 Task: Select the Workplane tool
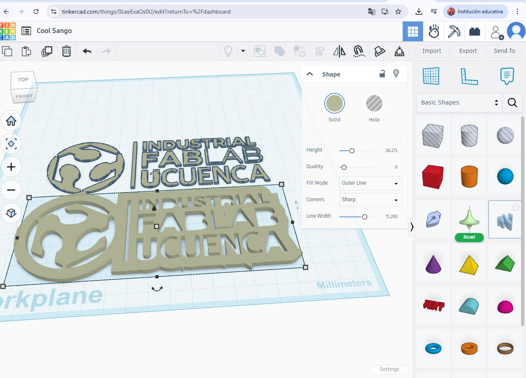coord(431,76)
